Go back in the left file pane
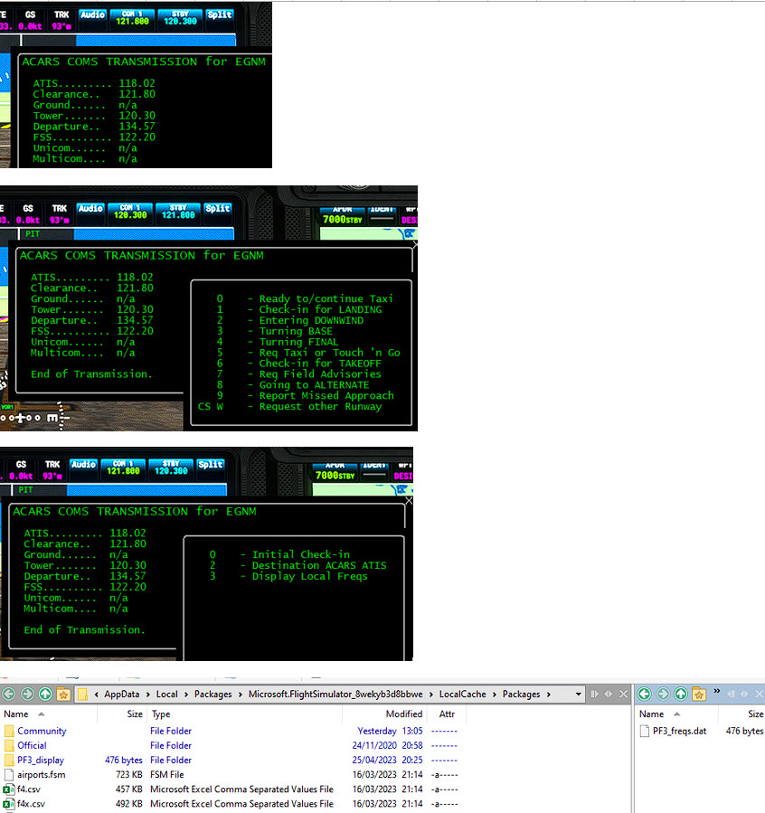 [x=9, y=694]
